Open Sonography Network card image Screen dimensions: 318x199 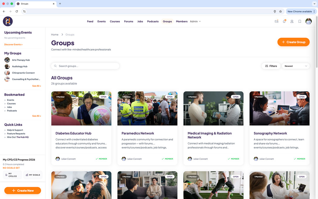pos(279,108)
